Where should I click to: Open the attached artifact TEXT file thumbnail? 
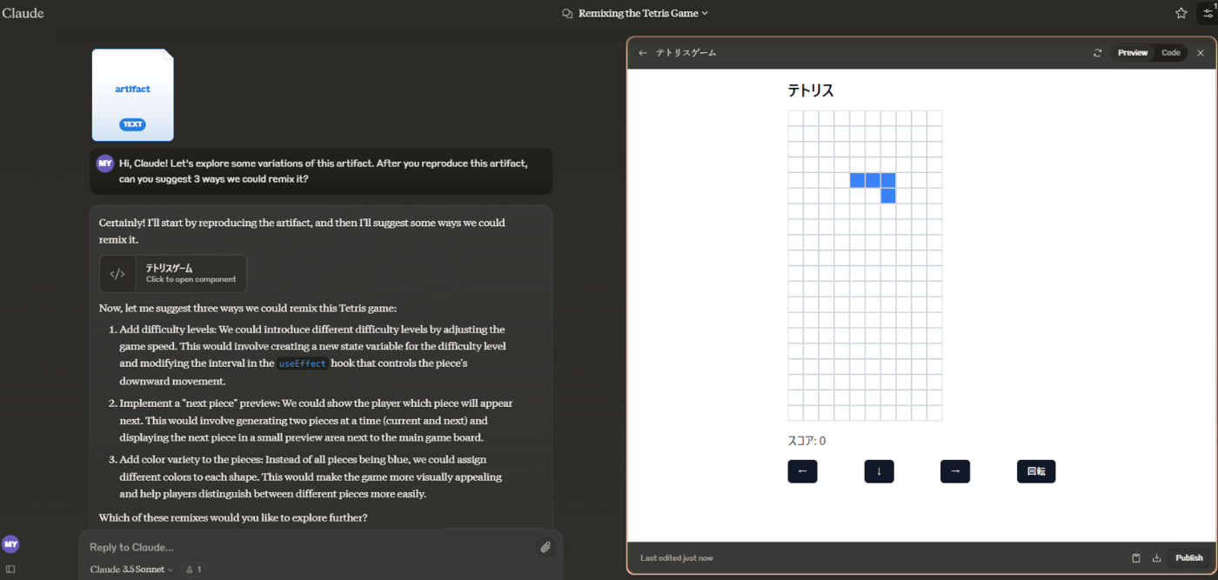pyautogui.click(x=132, y=95)
